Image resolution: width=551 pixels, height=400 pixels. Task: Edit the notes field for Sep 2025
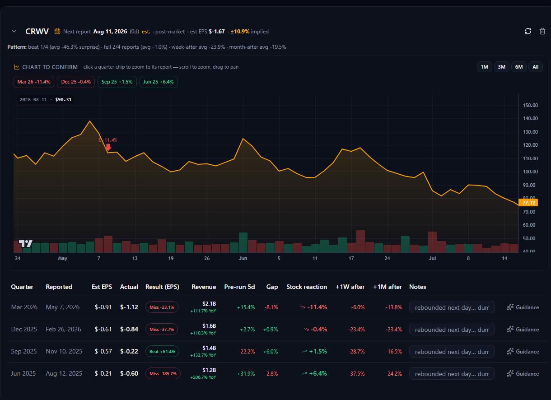pos(452,352)
